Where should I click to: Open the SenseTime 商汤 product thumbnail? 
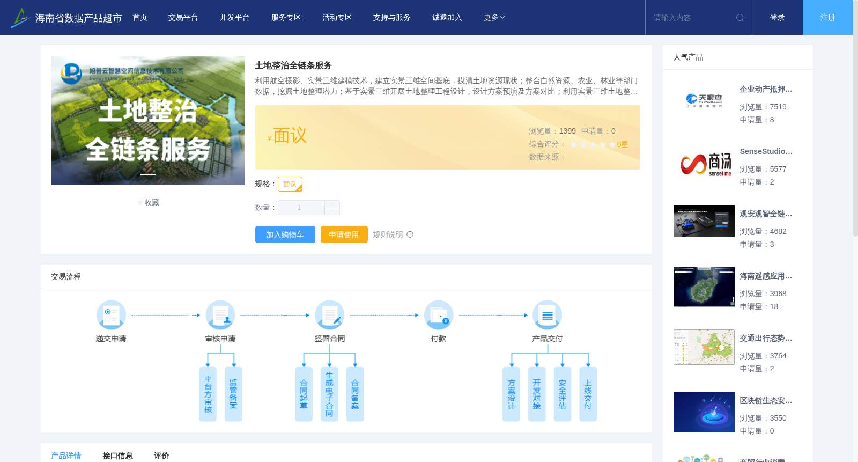coord(704,163)
